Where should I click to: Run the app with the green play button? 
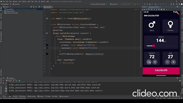click(x=135, y=4)
